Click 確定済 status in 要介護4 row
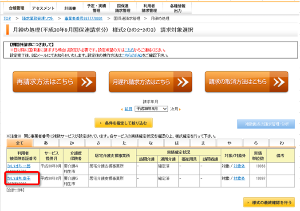The width and height of the screenshot is (300, 211). click(164, 166)
